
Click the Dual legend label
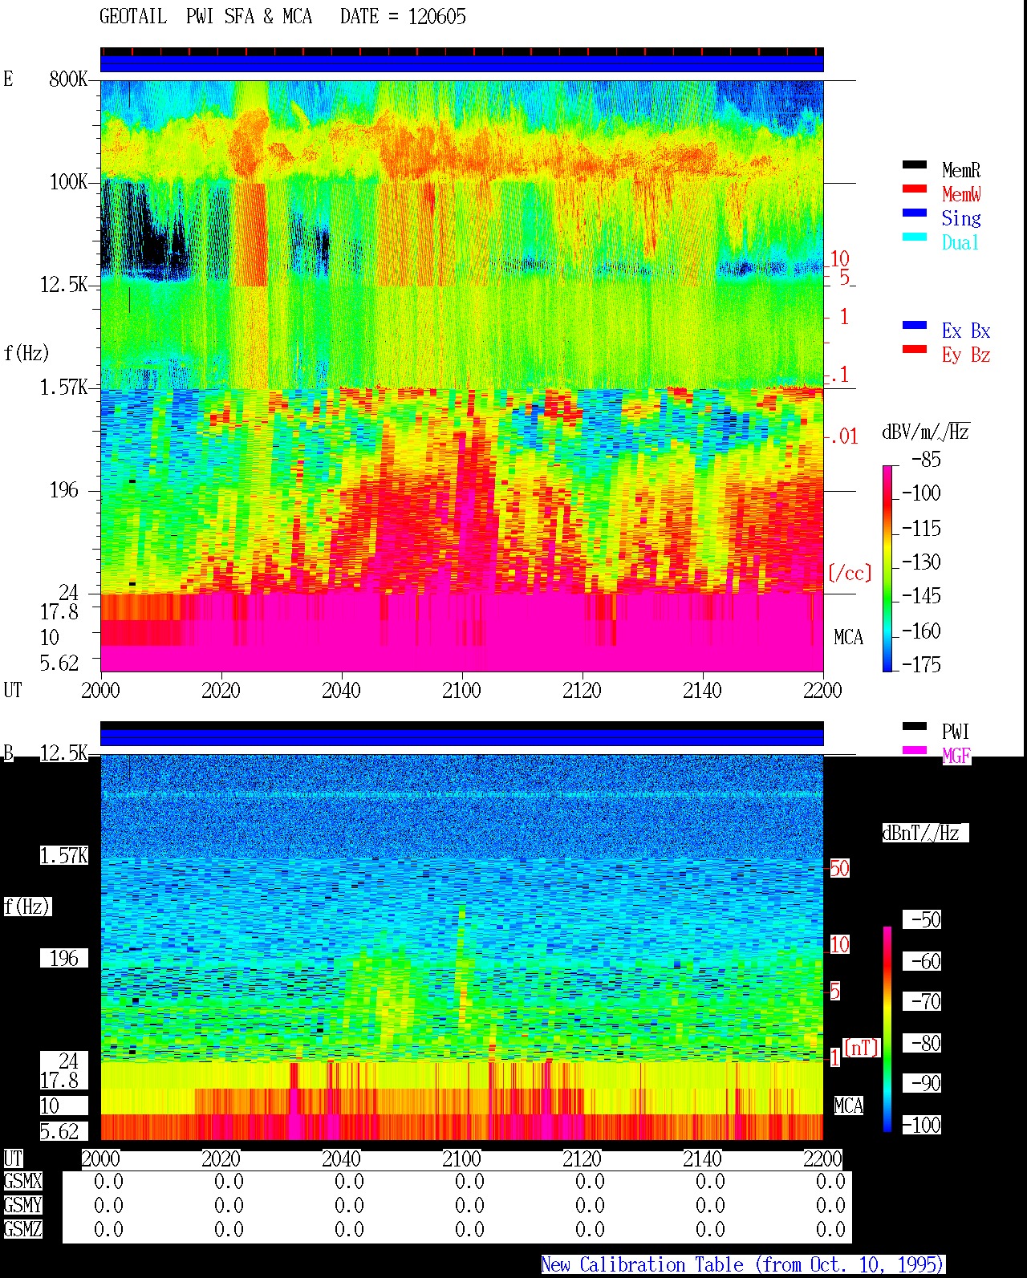[961, 242]
